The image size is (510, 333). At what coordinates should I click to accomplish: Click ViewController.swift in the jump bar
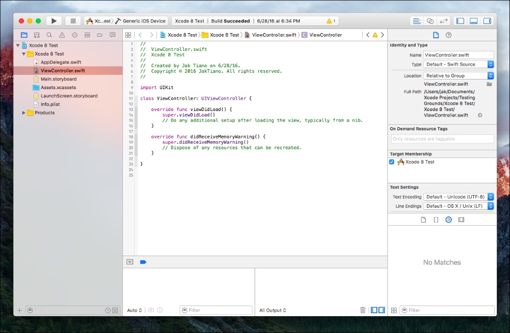click(x=271, y=35)
